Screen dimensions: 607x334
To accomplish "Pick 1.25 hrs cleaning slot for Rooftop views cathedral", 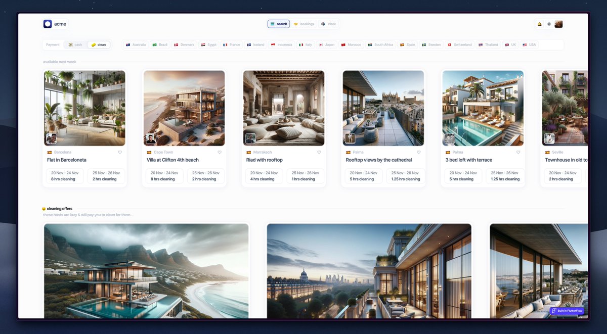I will pos(405,176).
